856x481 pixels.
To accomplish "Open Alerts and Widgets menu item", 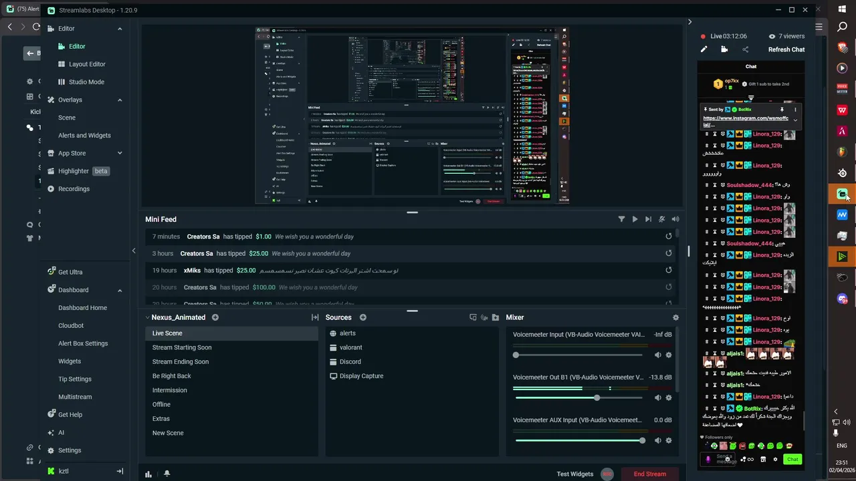I will [x=84, y=135].
